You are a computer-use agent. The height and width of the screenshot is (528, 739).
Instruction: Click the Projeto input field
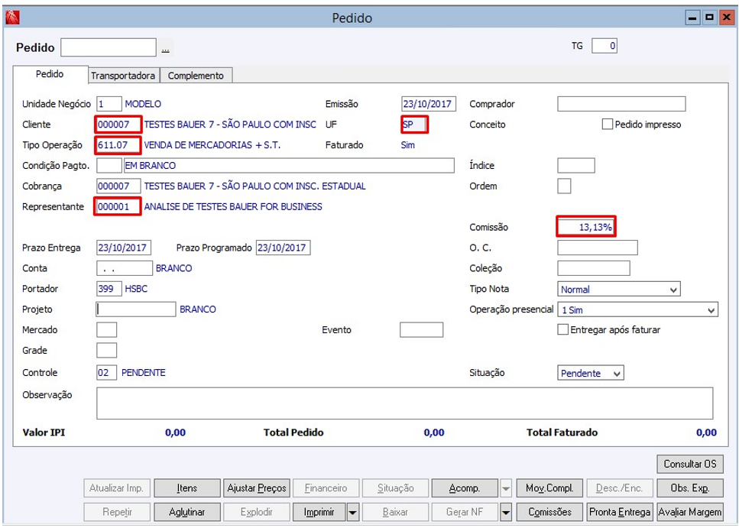click(x=136, y=309)
